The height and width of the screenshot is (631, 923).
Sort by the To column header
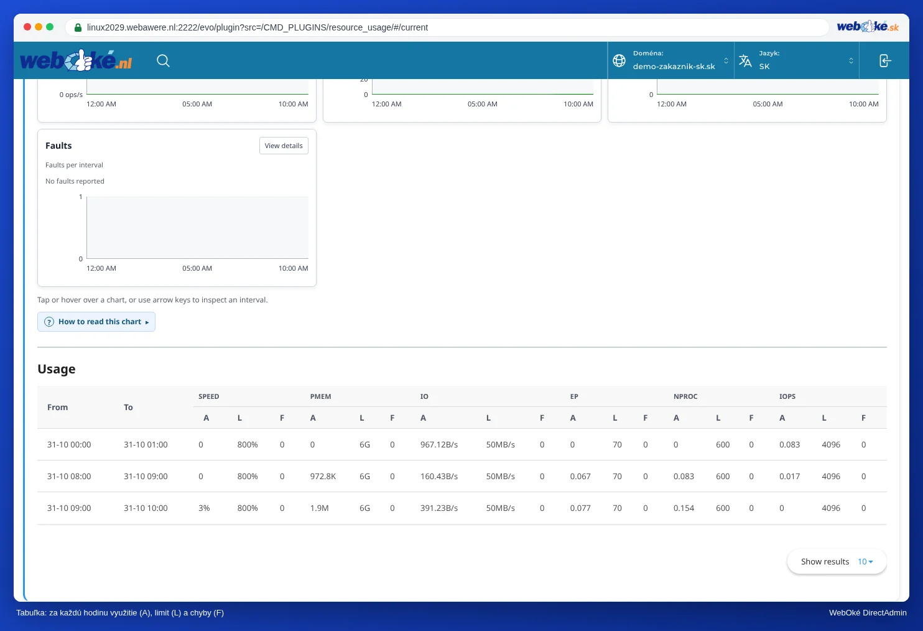point(128,407)
